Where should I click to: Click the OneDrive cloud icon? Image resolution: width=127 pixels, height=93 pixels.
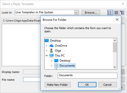coord(52,46)
